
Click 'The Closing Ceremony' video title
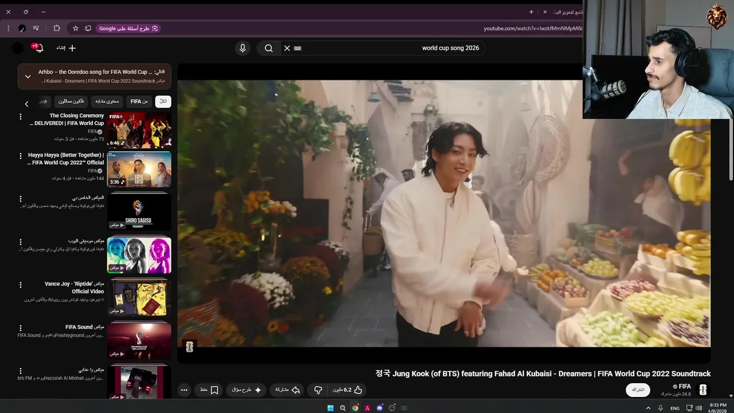pyautogui.click(x=67, y=119)
